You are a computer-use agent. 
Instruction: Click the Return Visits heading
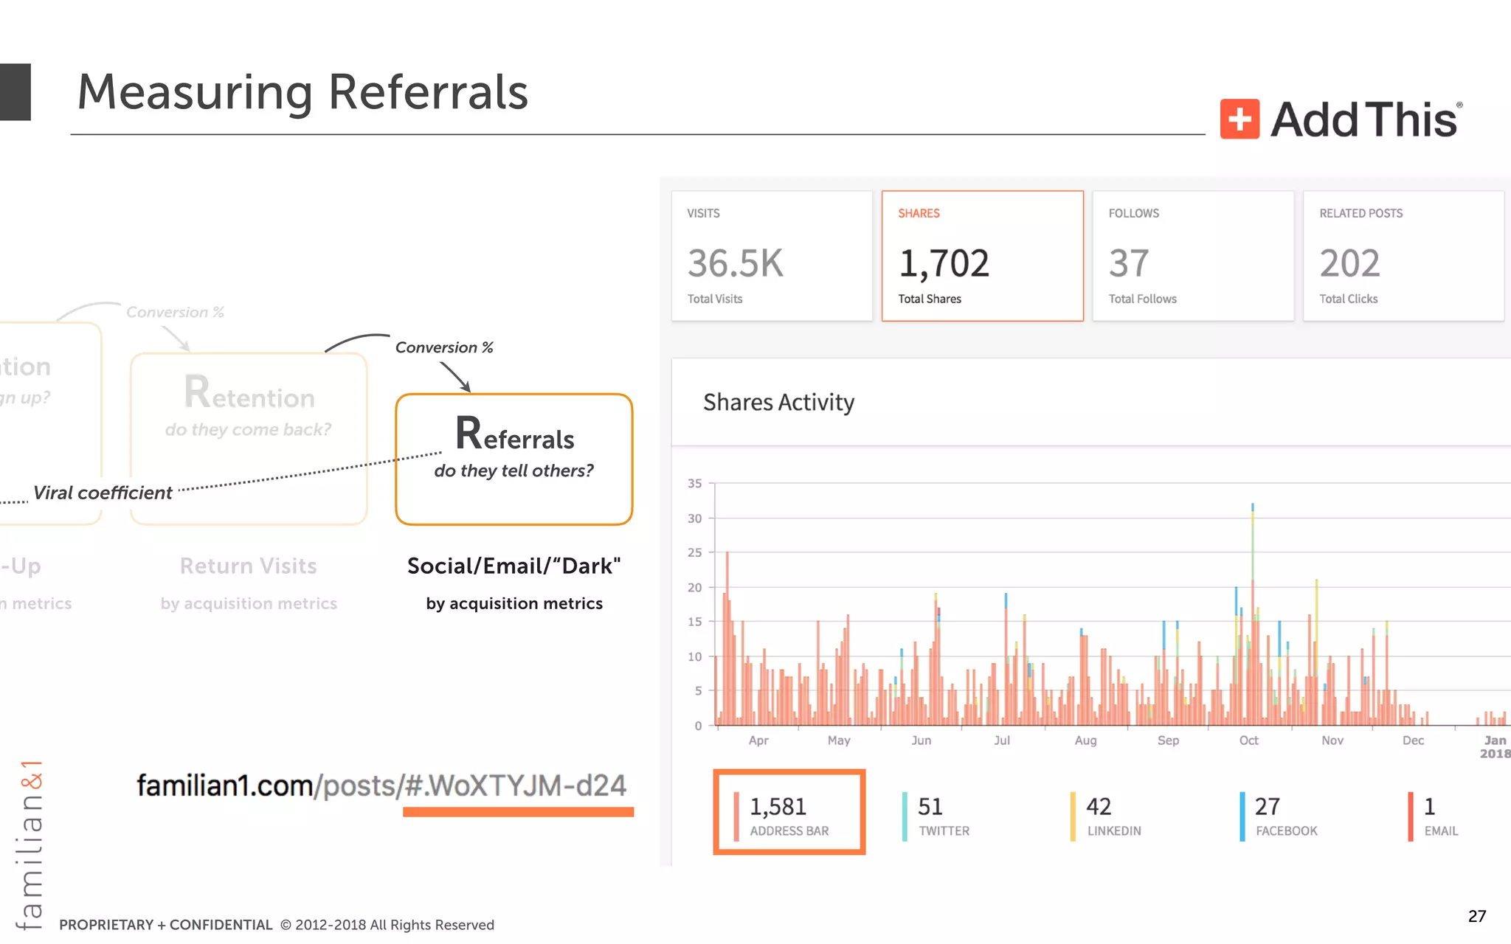coord(249,566)
